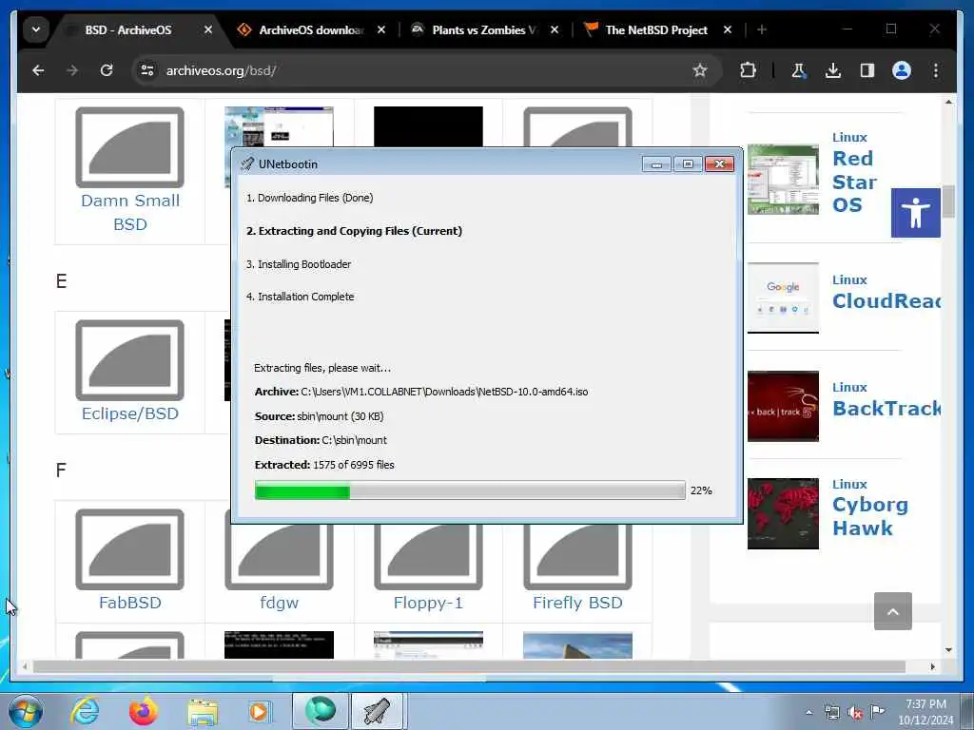Open the tab search dropdown arrow
Viewport: 974px width, 730px height.
(x=36, y=29)
